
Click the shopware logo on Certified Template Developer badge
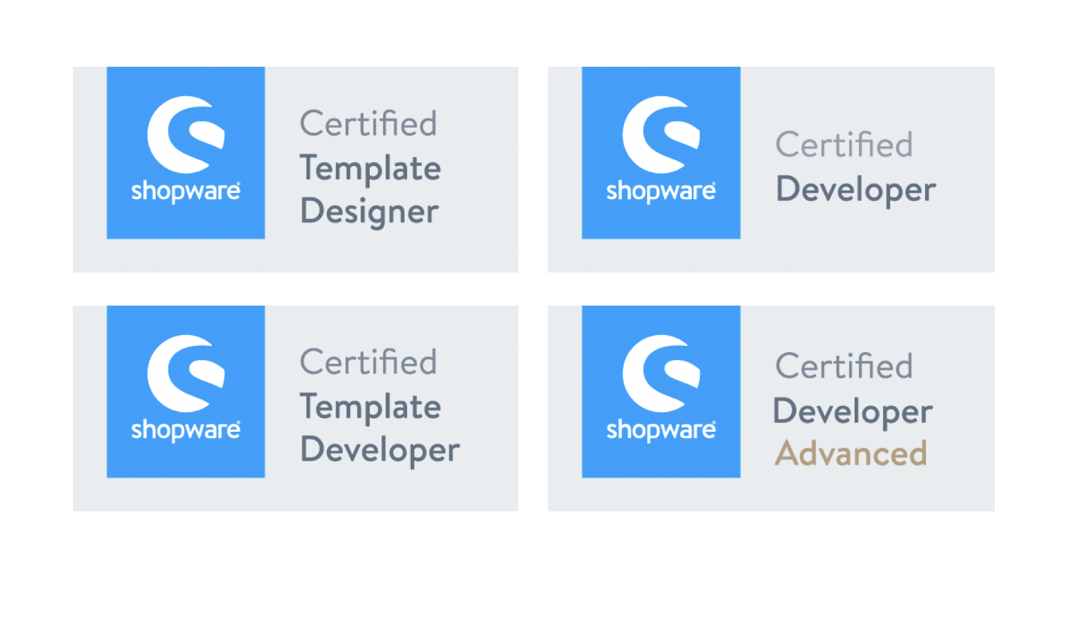(185, 391)
